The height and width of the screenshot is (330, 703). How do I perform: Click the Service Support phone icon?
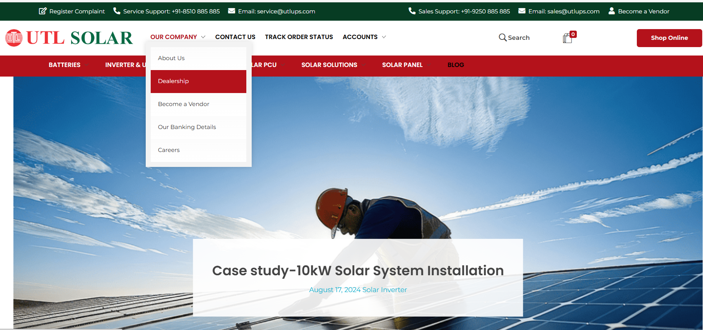tap(117, 11)
